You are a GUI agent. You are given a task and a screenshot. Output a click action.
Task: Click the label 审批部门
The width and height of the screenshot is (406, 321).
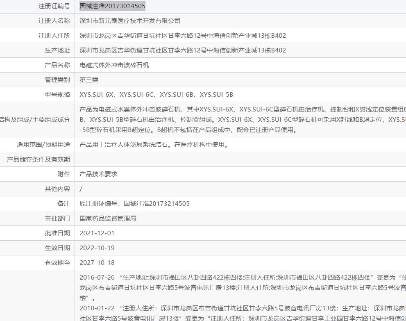(x=57, y=219)
